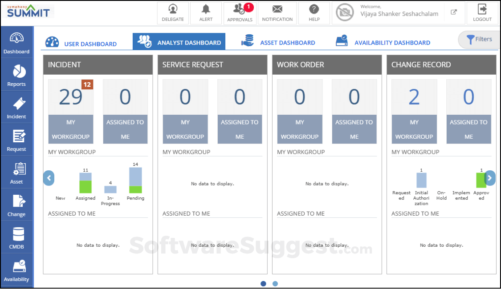Switch to the User Dashboard tab

tap(81, 43)
